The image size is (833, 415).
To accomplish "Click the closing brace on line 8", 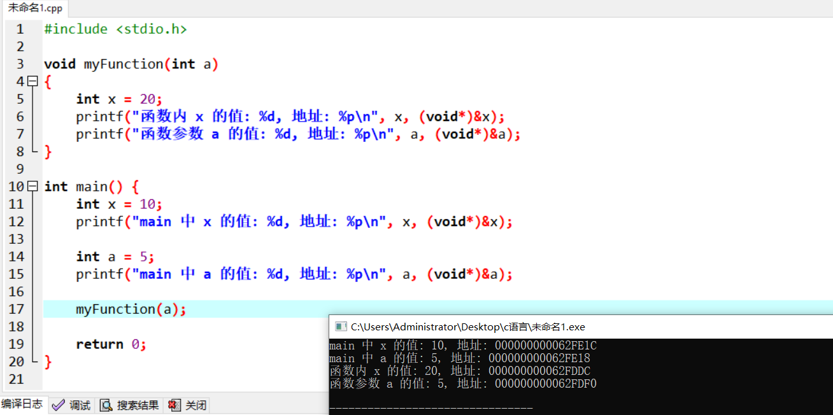I will tap(48, 151).
